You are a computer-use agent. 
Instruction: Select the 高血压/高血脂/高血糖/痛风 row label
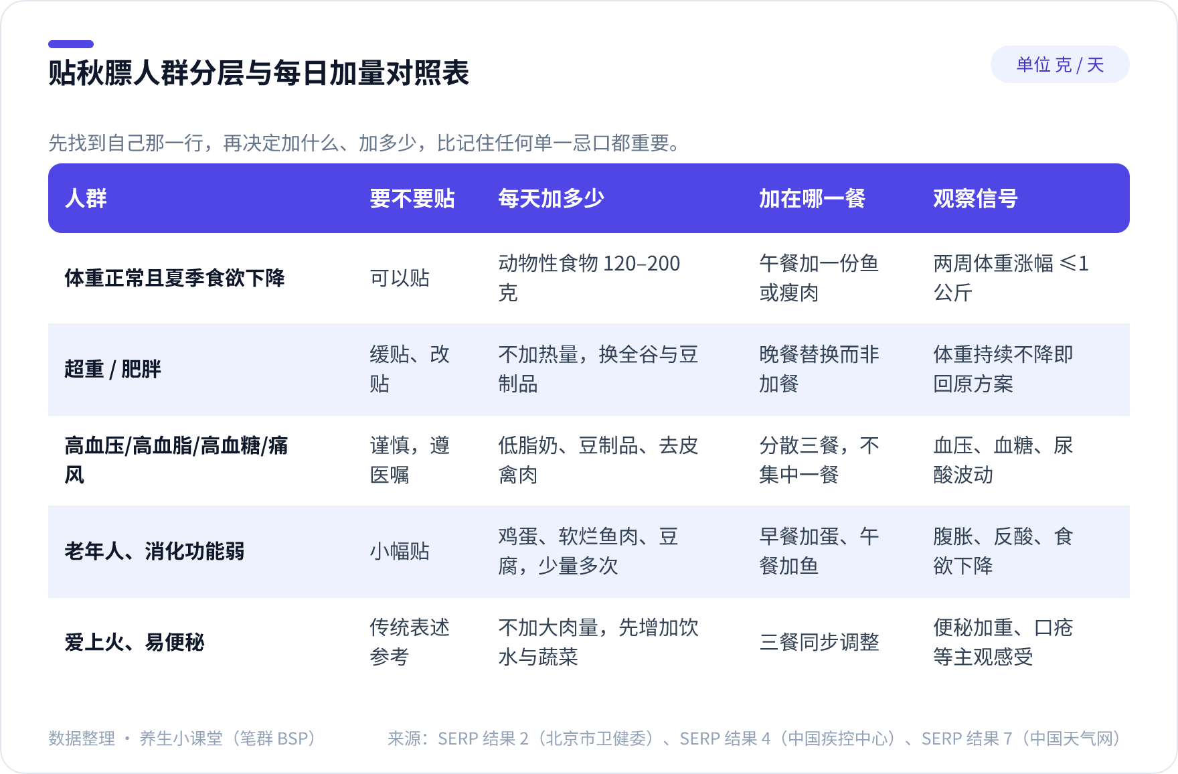click(176, 460)
